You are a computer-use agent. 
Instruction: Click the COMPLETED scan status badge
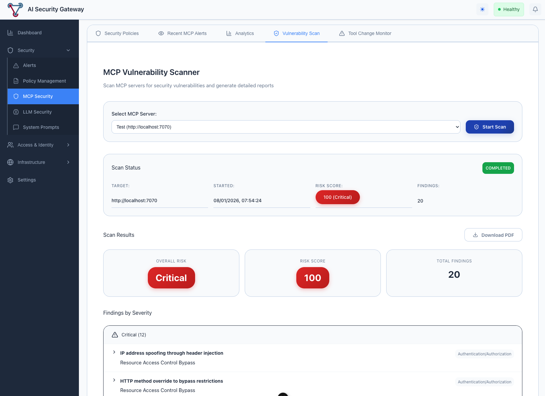(498, 168)
